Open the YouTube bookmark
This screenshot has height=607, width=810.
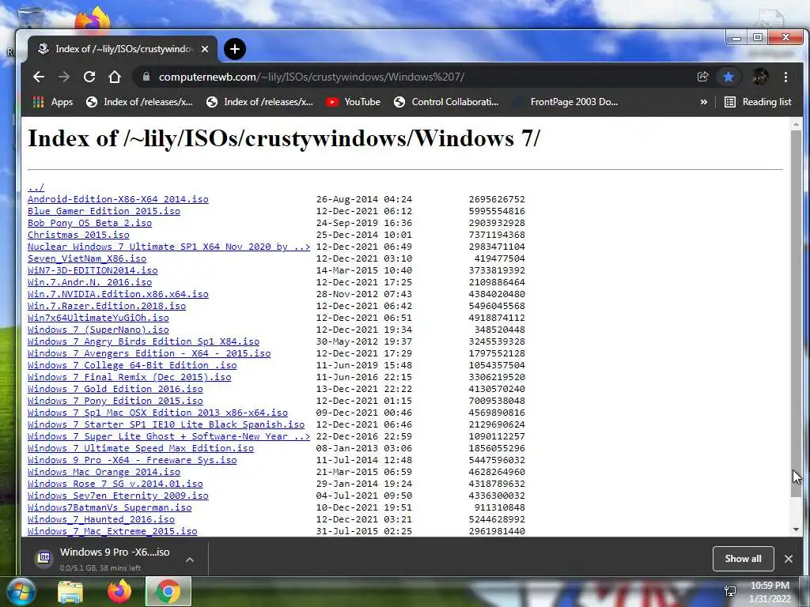click(354, 102)
